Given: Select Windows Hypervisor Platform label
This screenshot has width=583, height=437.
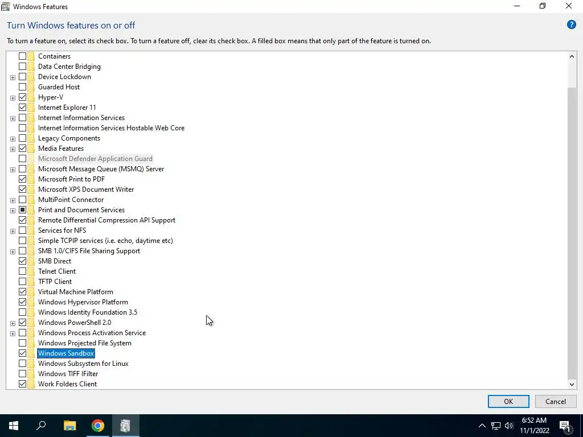Looking at the screenshot, I should click(83, 302).
